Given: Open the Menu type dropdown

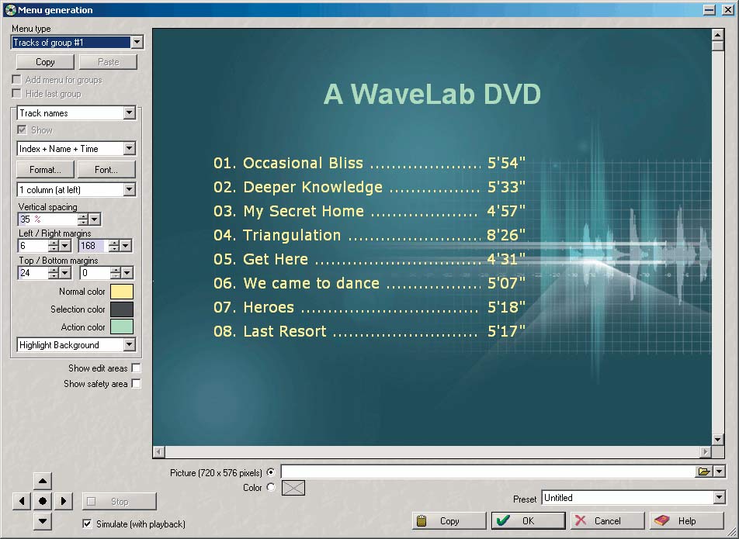Looking at the screenshot, I should point(137,43).
